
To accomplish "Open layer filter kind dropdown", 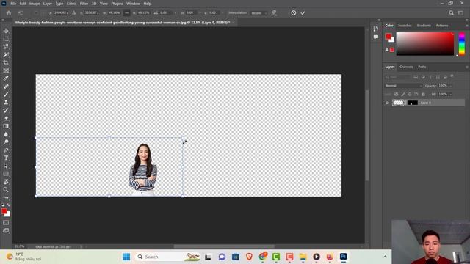I will click(x=398, y=77).
